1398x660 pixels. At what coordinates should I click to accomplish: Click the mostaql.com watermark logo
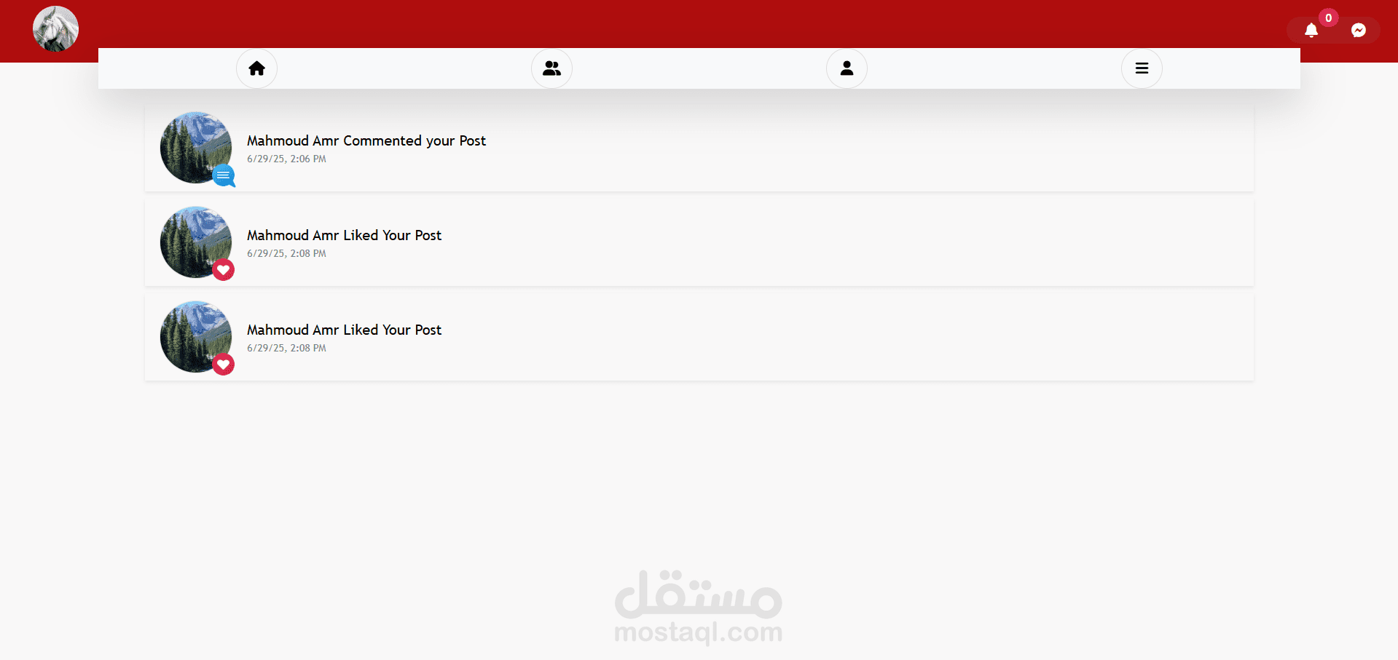click(699, 608)
